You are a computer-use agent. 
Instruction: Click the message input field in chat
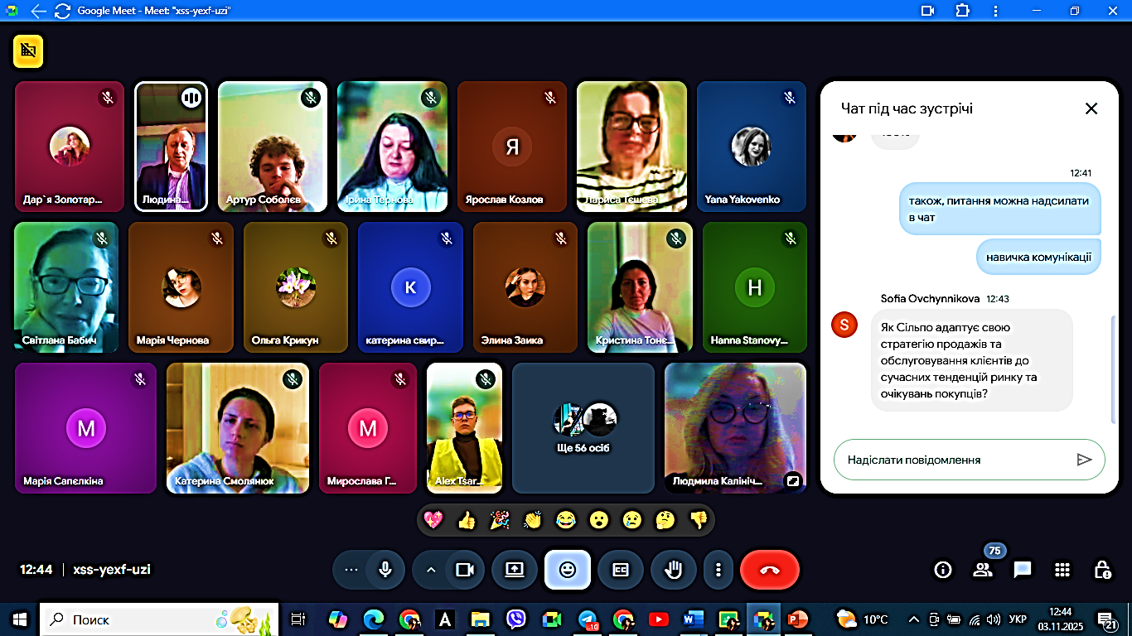coord(953,460)
